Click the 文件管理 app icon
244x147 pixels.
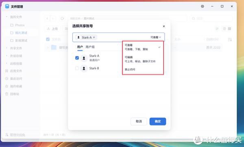pos(7,6)
